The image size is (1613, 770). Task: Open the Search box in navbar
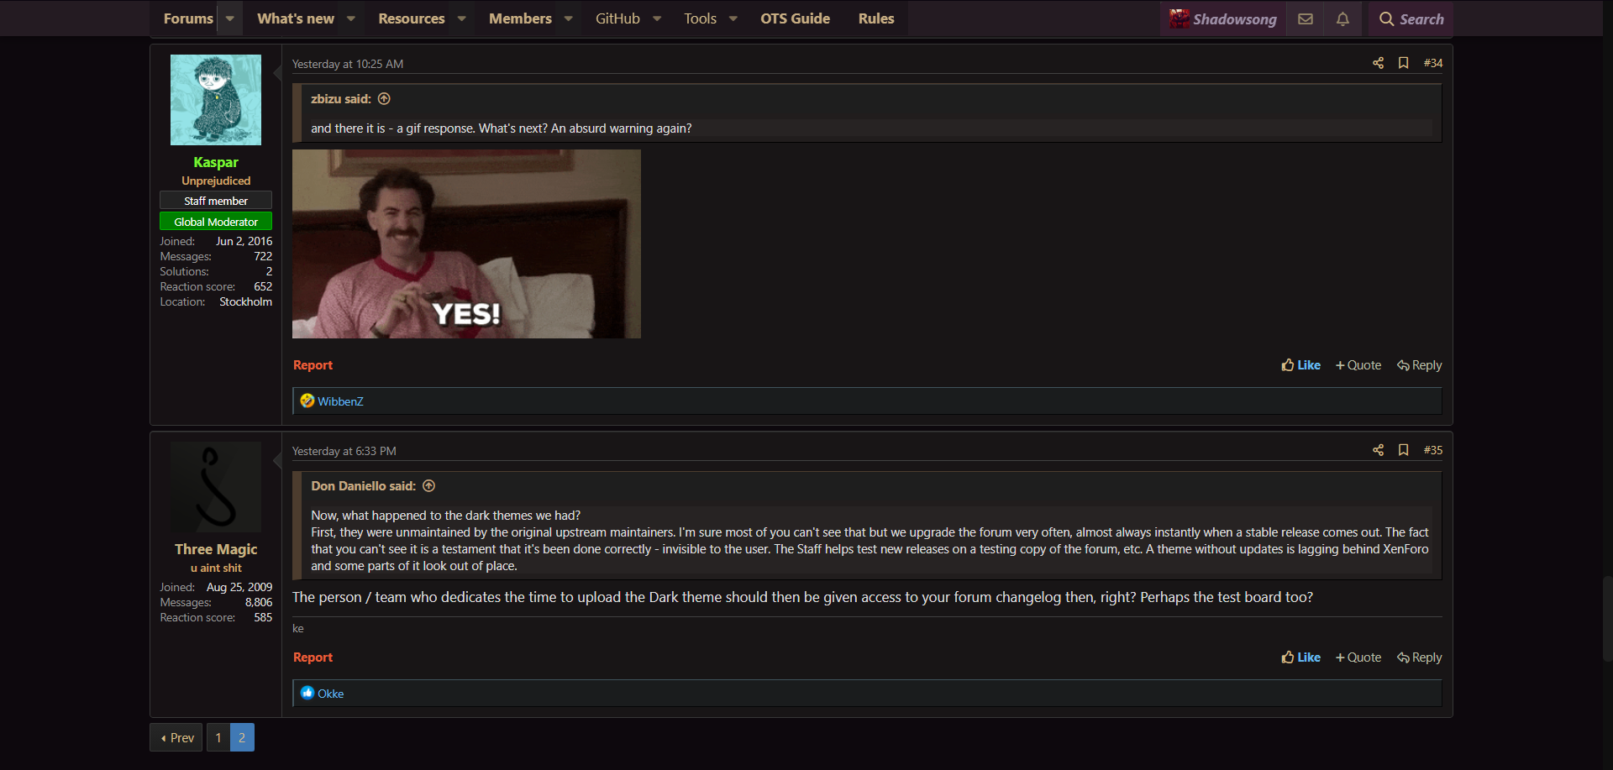click(x=1411, y=18)
